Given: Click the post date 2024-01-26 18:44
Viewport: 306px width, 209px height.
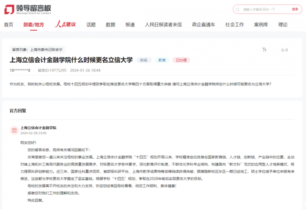Looking at the screenshot, I should coord(85,70).
